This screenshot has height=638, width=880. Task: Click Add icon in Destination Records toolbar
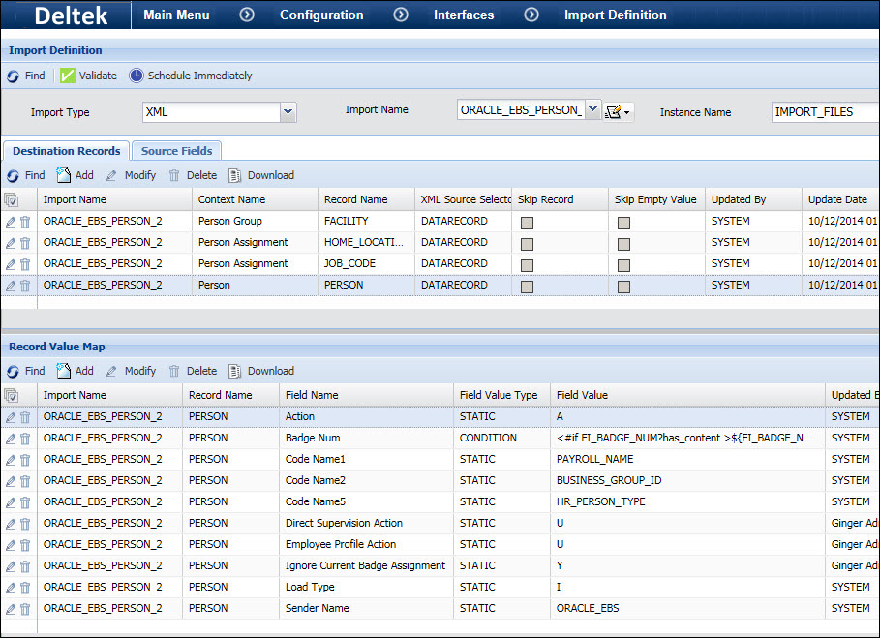point(64,175)
